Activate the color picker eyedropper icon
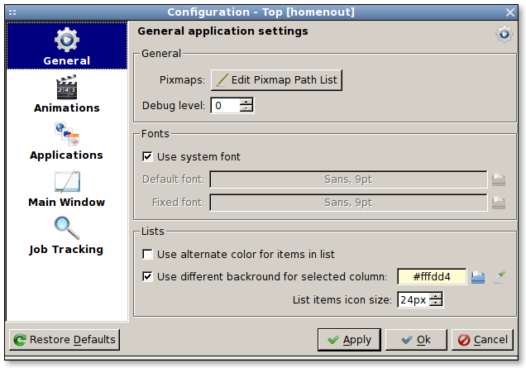This screenshot has height=368, width=526. 499,277
